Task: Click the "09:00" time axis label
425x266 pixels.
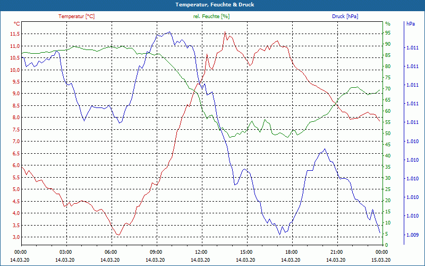Action: [x=155, y=252]
